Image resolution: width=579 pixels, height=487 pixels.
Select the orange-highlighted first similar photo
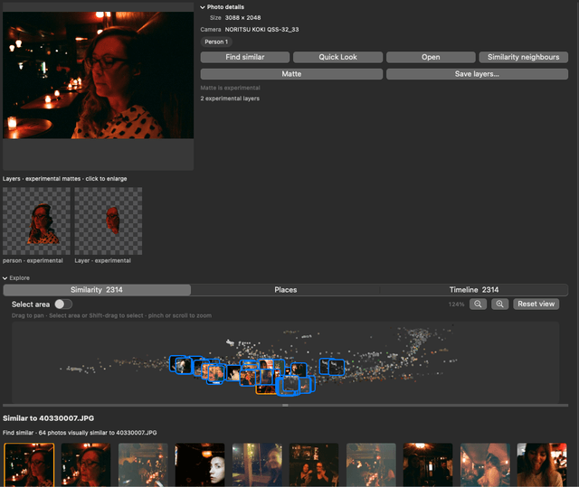coord(29,465)
